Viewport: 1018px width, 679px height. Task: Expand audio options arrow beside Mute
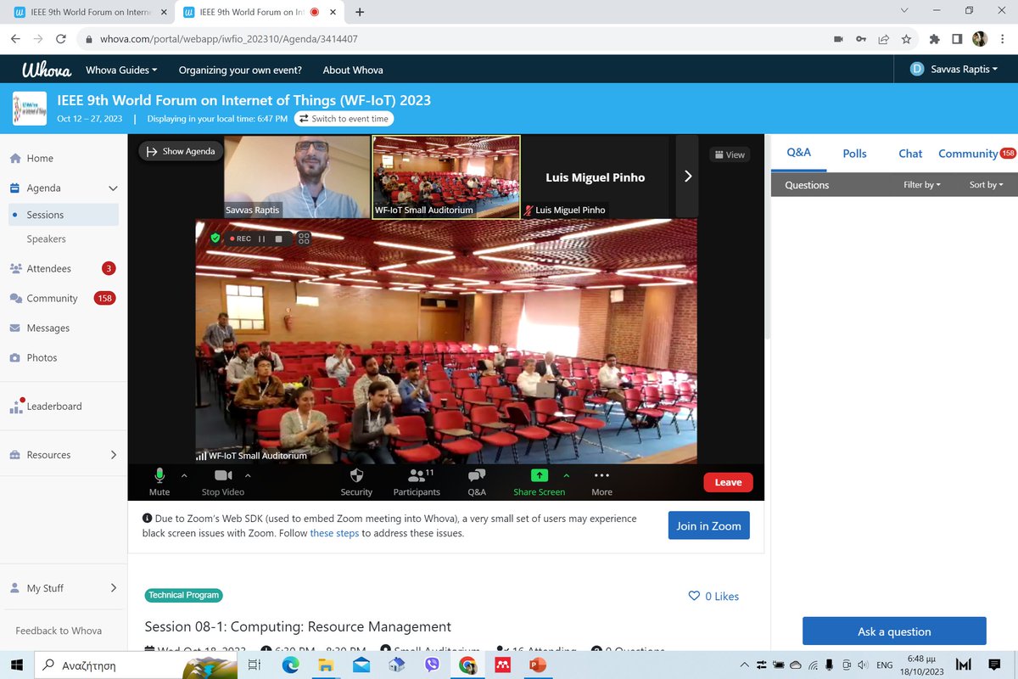(184, 475)
